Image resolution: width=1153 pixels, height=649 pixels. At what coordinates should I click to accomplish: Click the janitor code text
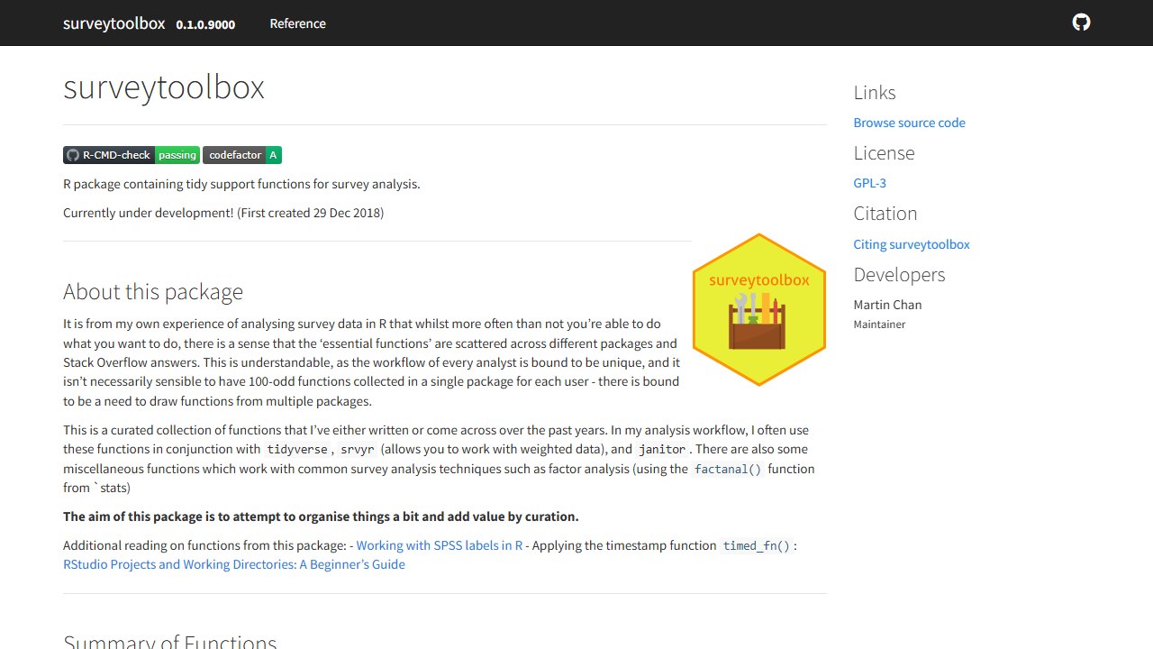pyautogui.click(x=663, y=450)
